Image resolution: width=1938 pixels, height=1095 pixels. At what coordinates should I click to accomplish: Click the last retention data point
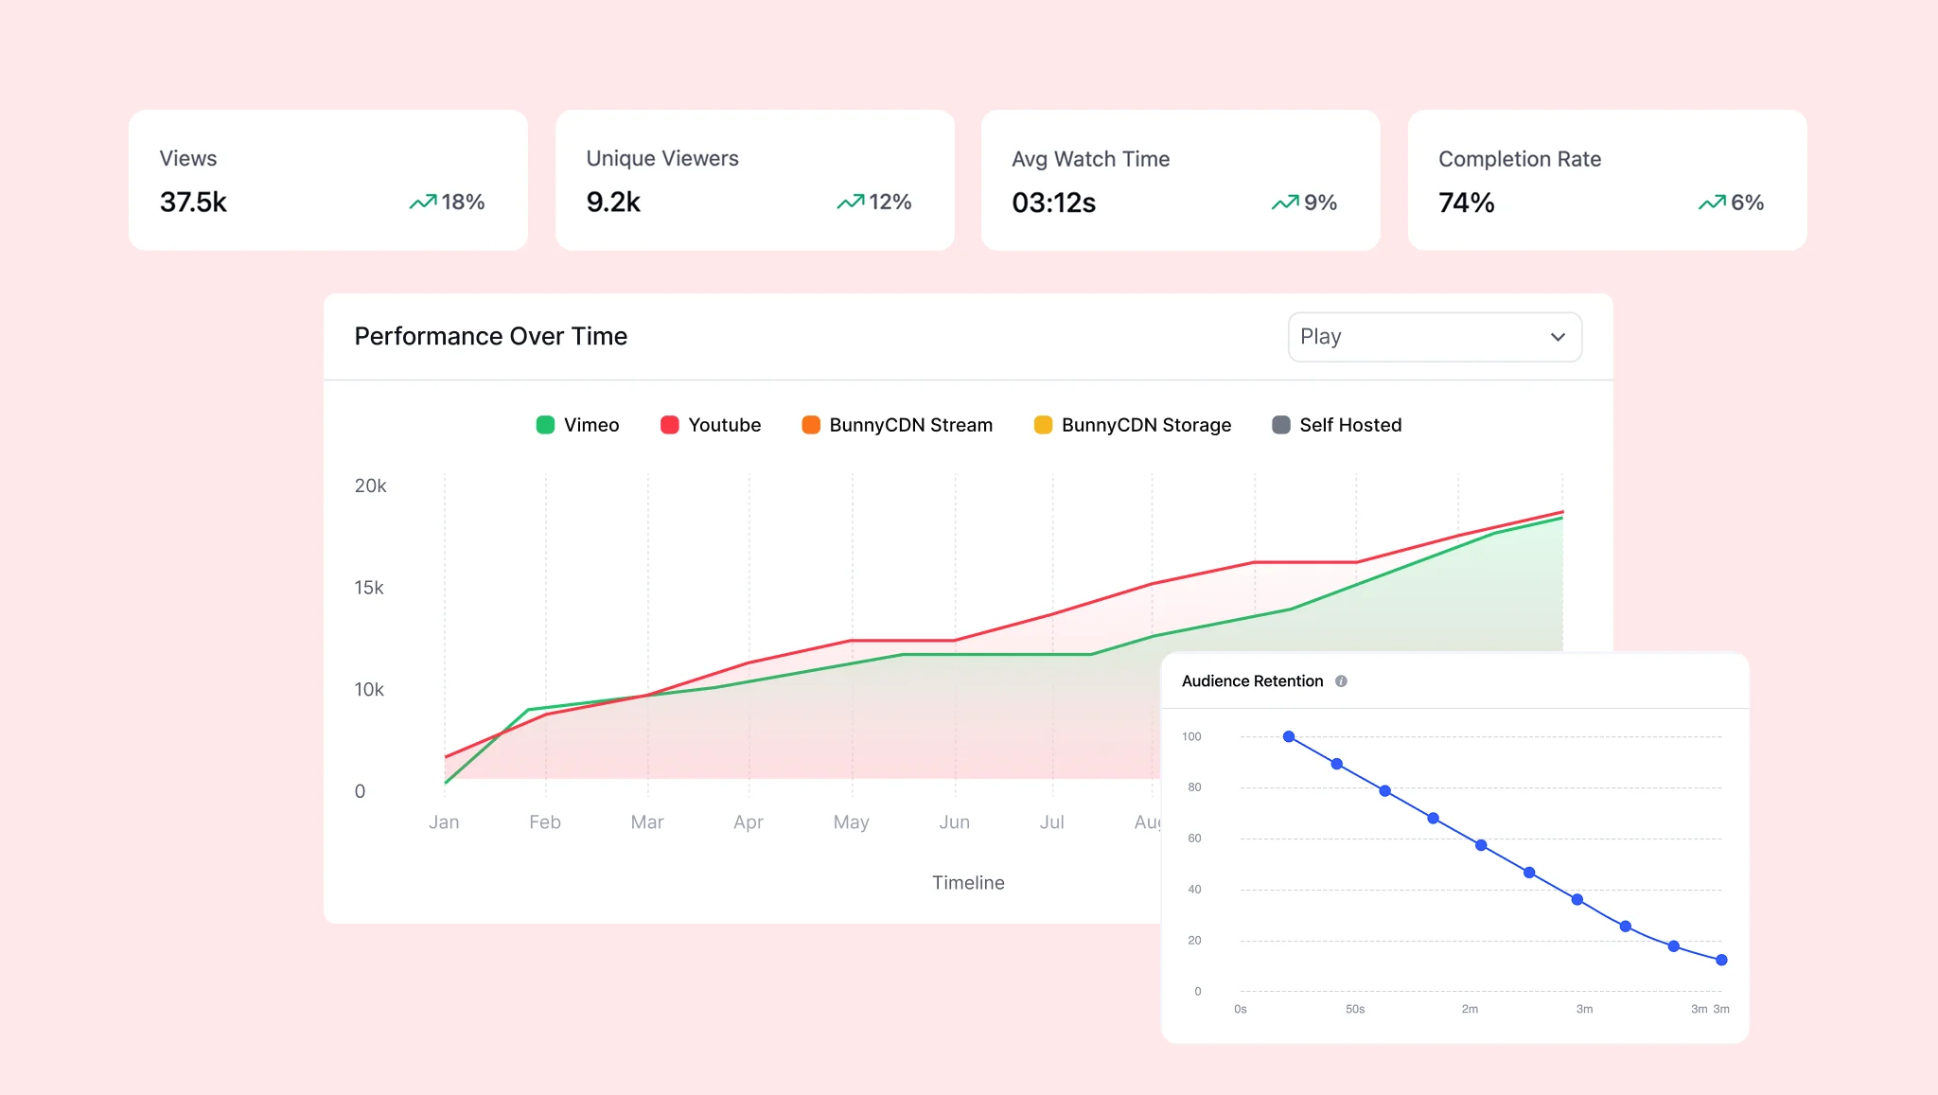[1721, 960]
